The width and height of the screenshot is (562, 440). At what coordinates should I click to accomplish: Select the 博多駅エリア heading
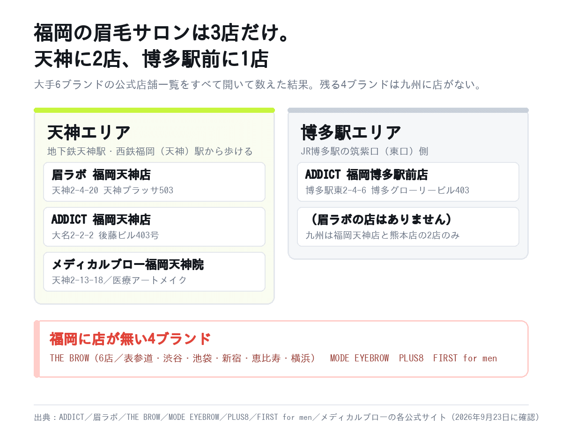(x=351, y=132)
